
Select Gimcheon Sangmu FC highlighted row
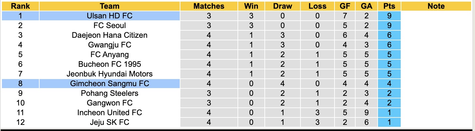coord(110,84)
